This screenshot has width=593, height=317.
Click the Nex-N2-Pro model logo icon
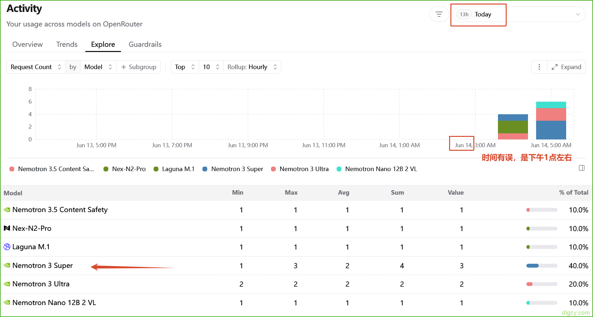(x=7, y=228)
